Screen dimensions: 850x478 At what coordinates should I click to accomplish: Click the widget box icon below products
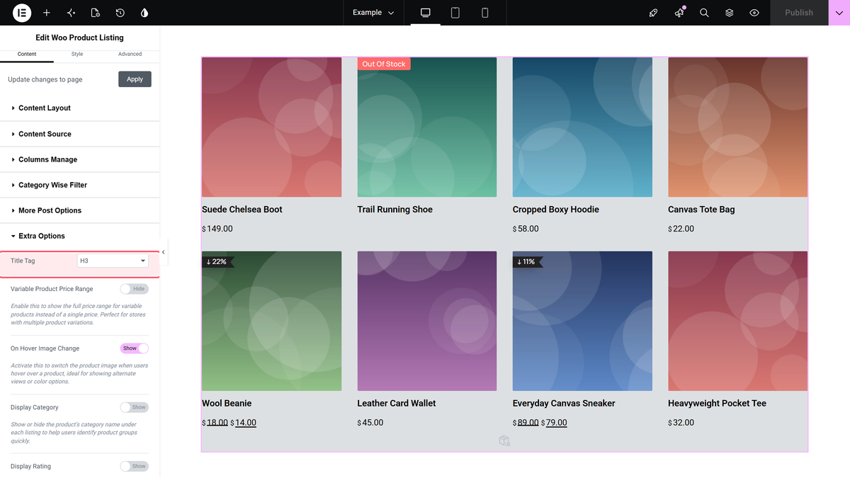pyautogui.click(x=504, y=441)
